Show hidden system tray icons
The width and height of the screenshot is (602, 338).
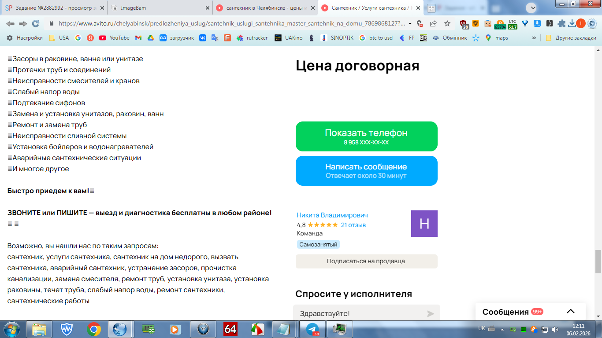[x=502, y=329]
